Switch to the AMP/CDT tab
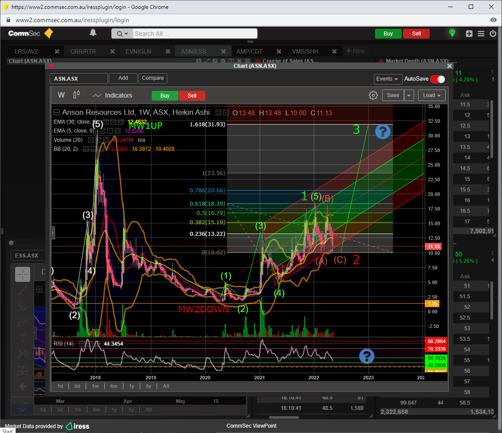Viewport: 502px width, 433px height. pyautogui.click(x=249, y=51)
